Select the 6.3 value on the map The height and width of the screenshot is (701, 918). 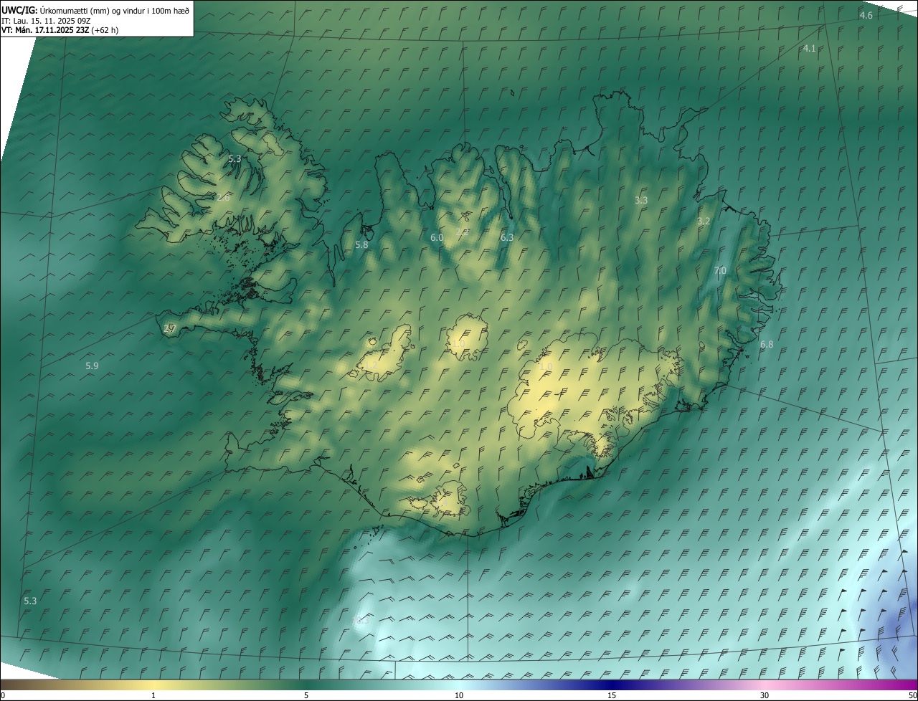[x=507, y=237]
